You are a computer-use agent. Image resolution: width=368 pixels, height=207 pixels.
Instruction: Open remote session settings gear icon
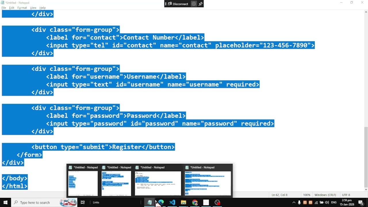pyautogui.click(x=194, y=4)
